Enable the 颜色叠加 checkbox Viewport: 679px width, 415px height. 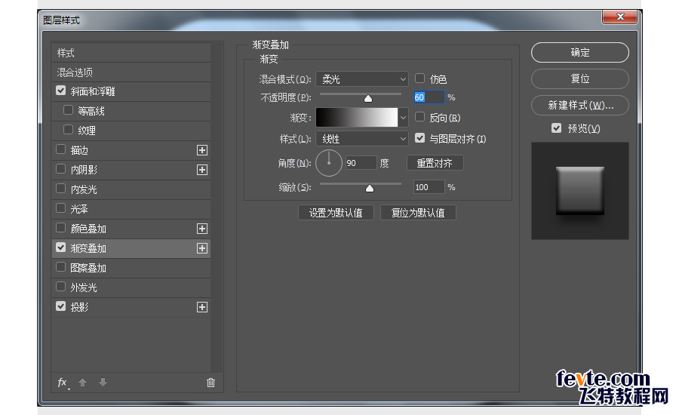60,228
